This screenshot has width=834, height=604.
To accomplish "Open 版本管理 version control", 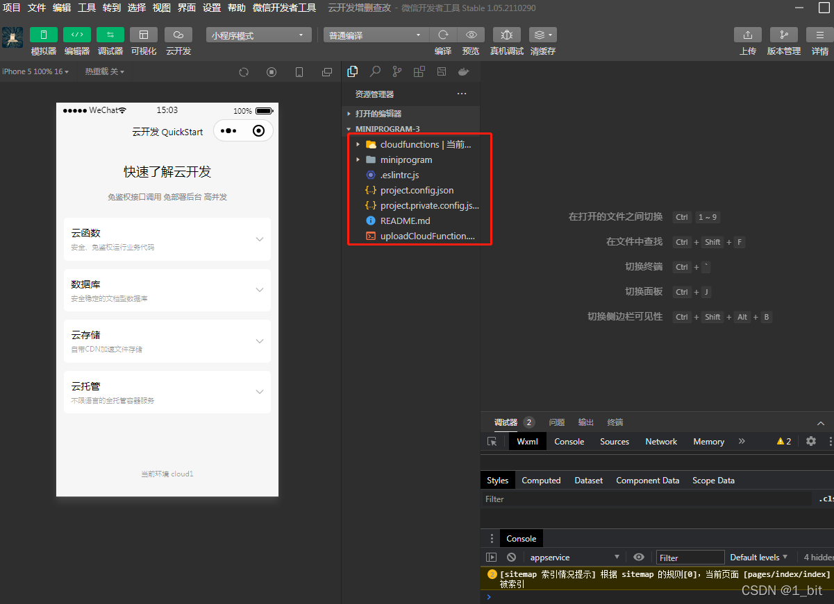I will pyautogui.click(x=784, y=35).
